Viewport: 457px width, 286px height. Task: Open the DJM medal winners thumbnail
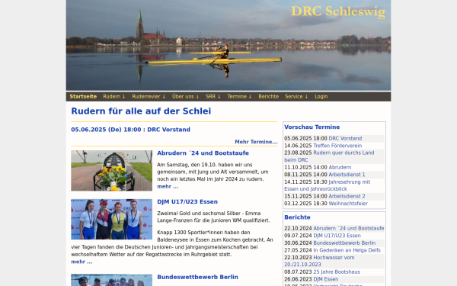pyautogui.click(x=112, y=220)
